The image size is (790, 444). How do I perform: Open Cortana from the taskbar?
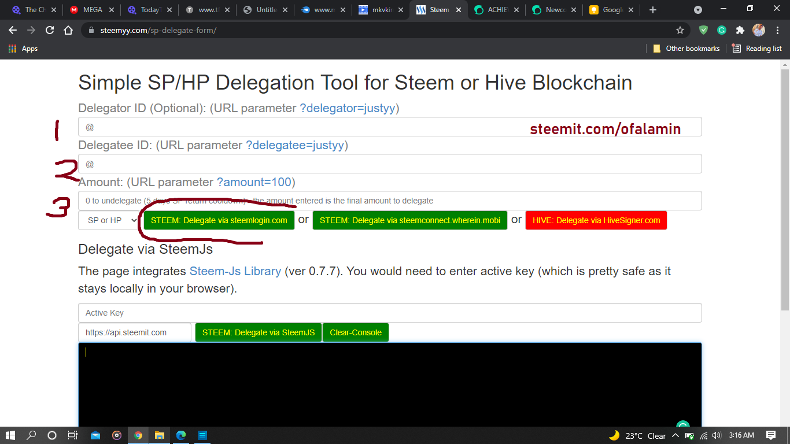pyautogui.click(x=52, y=435)
